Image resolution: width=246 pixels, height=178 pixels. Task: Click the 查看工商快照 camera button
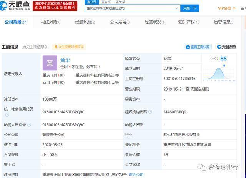click(x=198, y=47)
